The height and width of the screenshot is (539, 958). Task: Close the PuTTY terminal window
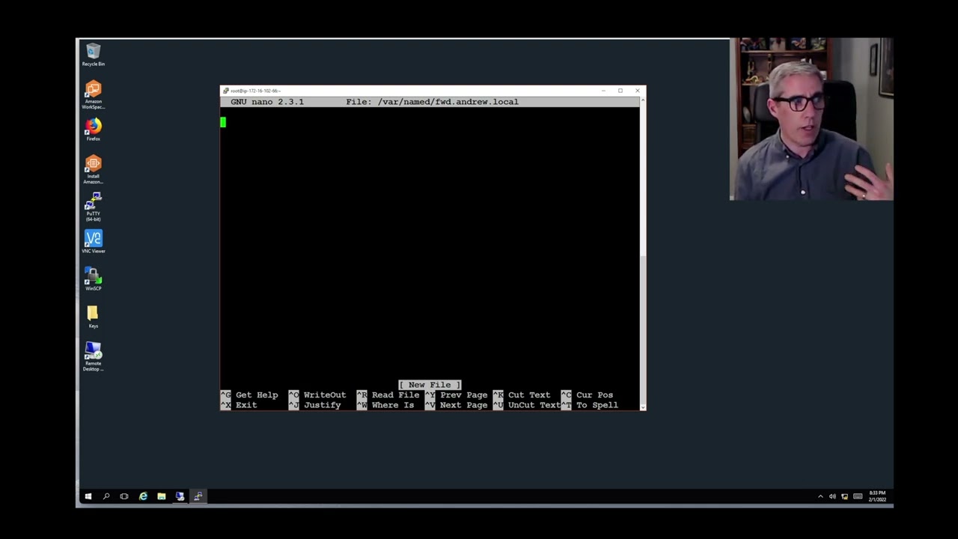pos(638,91)
